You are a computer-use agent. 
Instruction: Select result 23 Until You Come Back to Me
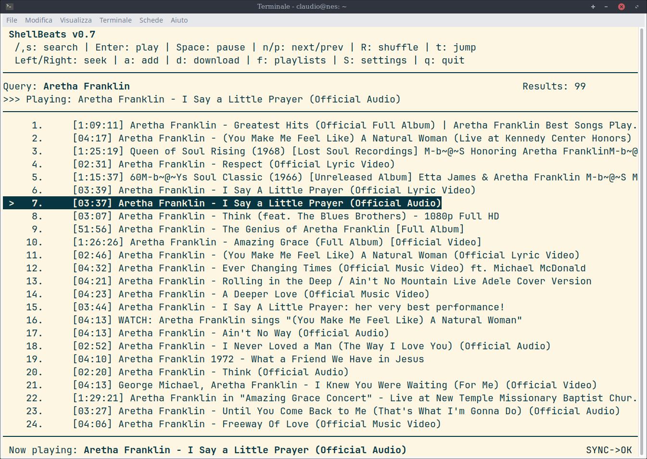[320, 411]
